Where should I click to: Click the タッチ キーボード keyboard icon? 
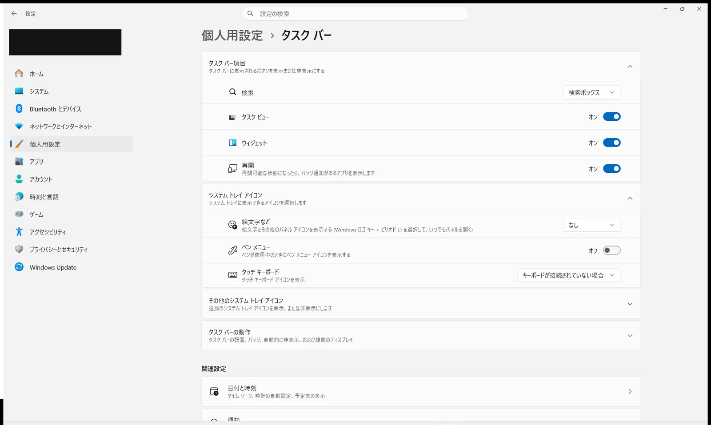(x=232, y=275)
